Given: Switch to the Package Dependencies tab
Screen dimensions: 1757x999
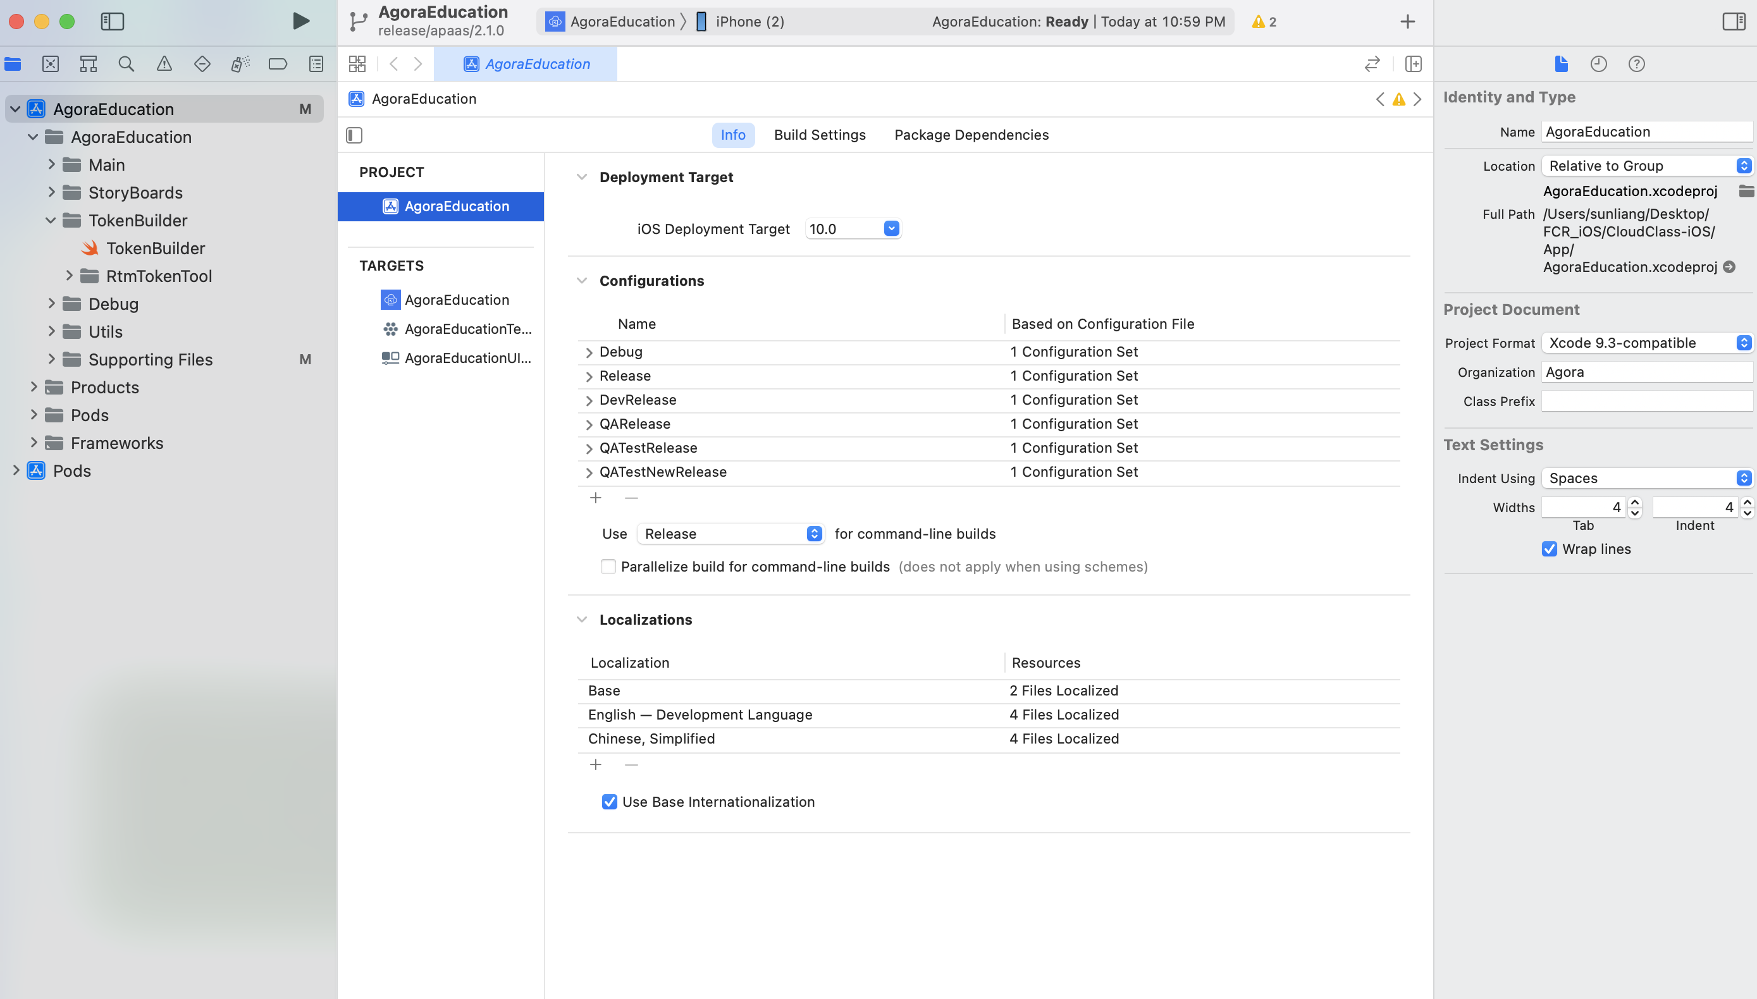Looking at the screenshot, I should (971, 135).
